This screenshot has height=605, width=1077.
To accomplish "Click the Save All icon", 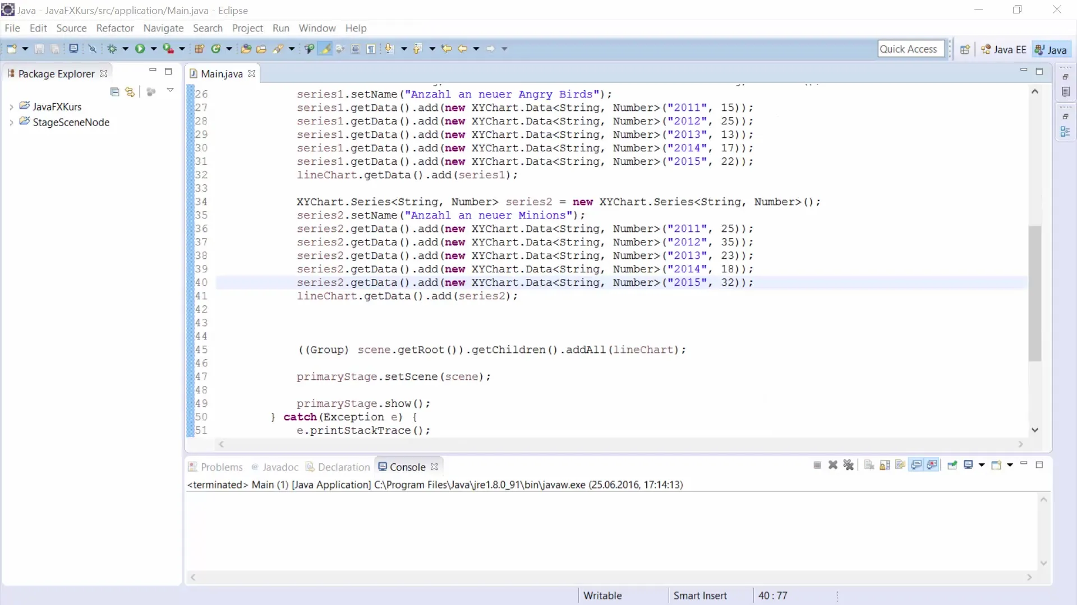I will point(55,49).
